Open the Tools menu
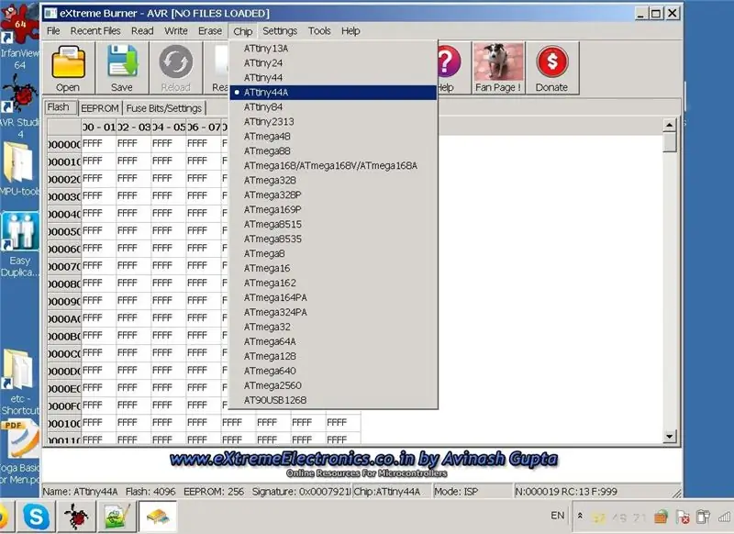This screenshot has width=734, height=534. (319, 31)
